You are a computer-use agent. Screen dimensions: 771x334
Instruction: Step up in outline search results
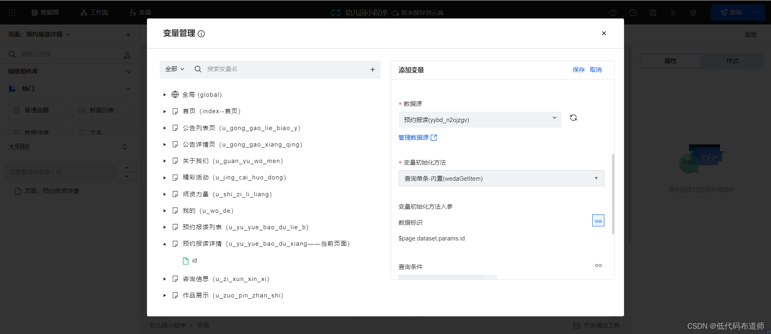click(x=126, y=167)
